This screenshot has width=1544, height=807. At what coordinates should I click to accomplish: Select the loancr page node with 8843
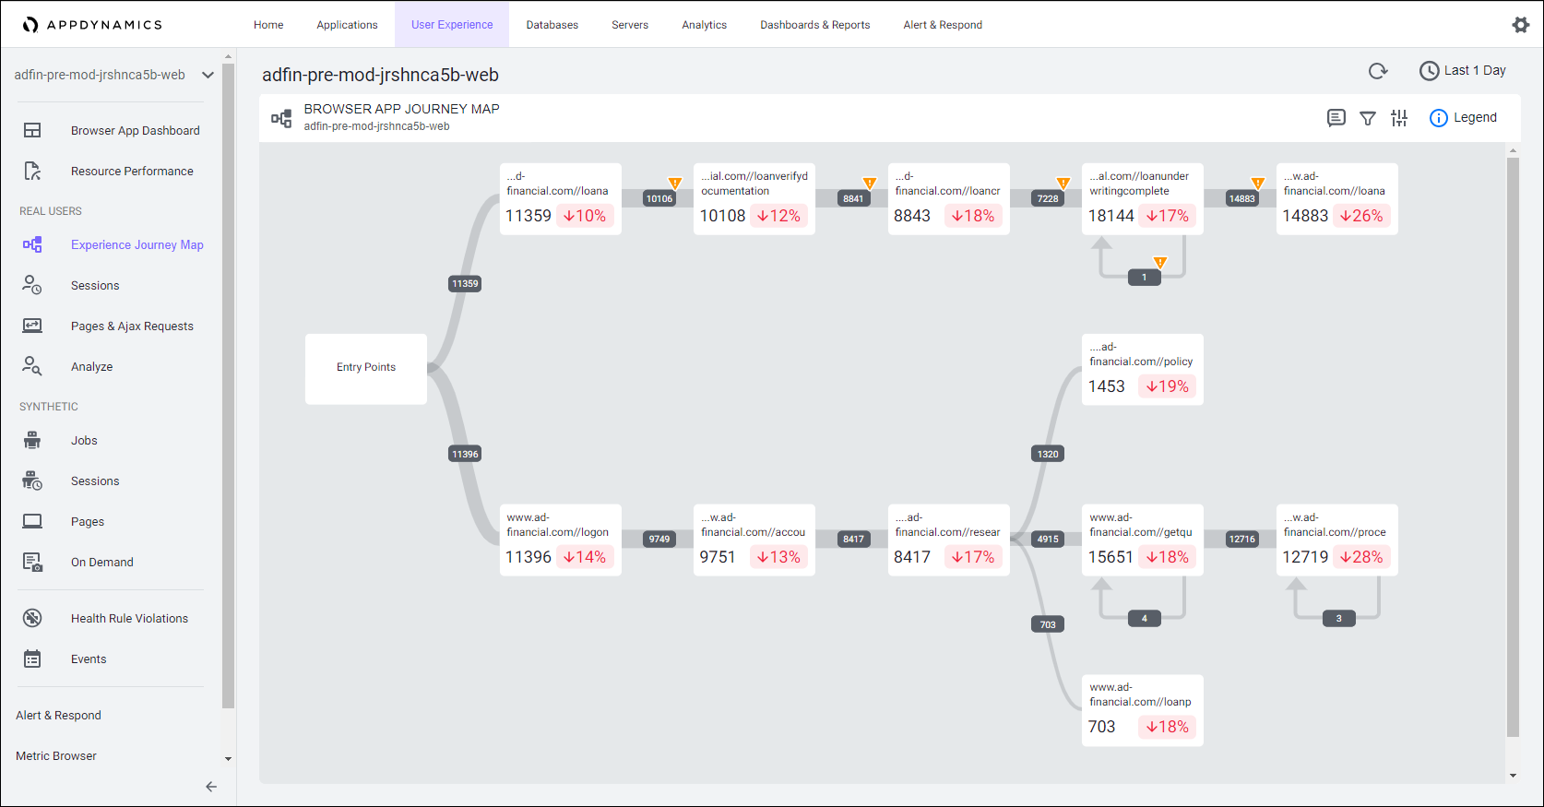tap(949, 199)
